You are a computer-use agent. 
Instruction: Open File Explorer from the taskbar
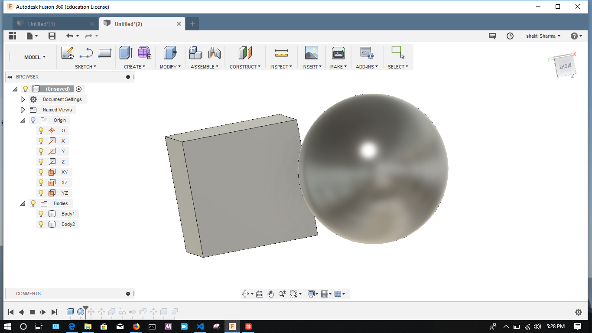click(x=88, y=326)
